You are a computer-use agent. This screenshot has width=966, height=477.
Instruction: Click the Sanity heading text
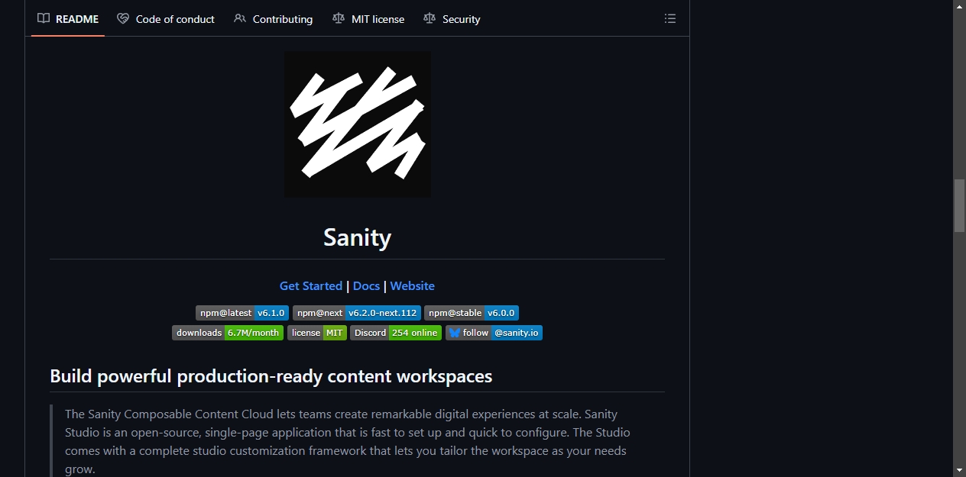tap(358, 237)
